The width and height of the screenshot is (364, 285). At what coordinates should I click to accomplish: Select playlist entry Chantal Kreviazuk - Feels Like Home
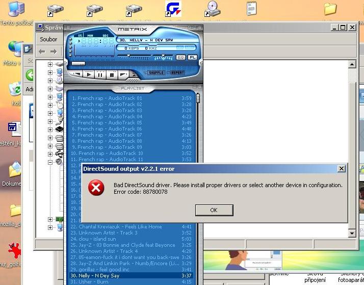point(132,227)
